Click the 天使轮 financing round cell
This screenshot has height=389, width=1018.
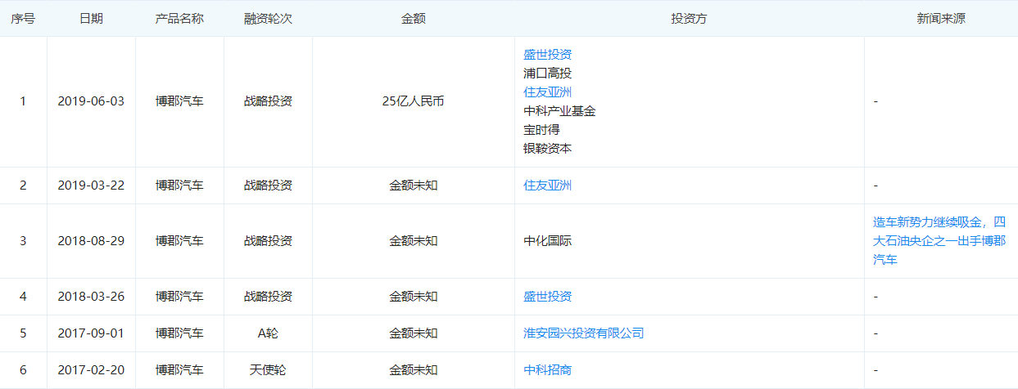(268, 370)
